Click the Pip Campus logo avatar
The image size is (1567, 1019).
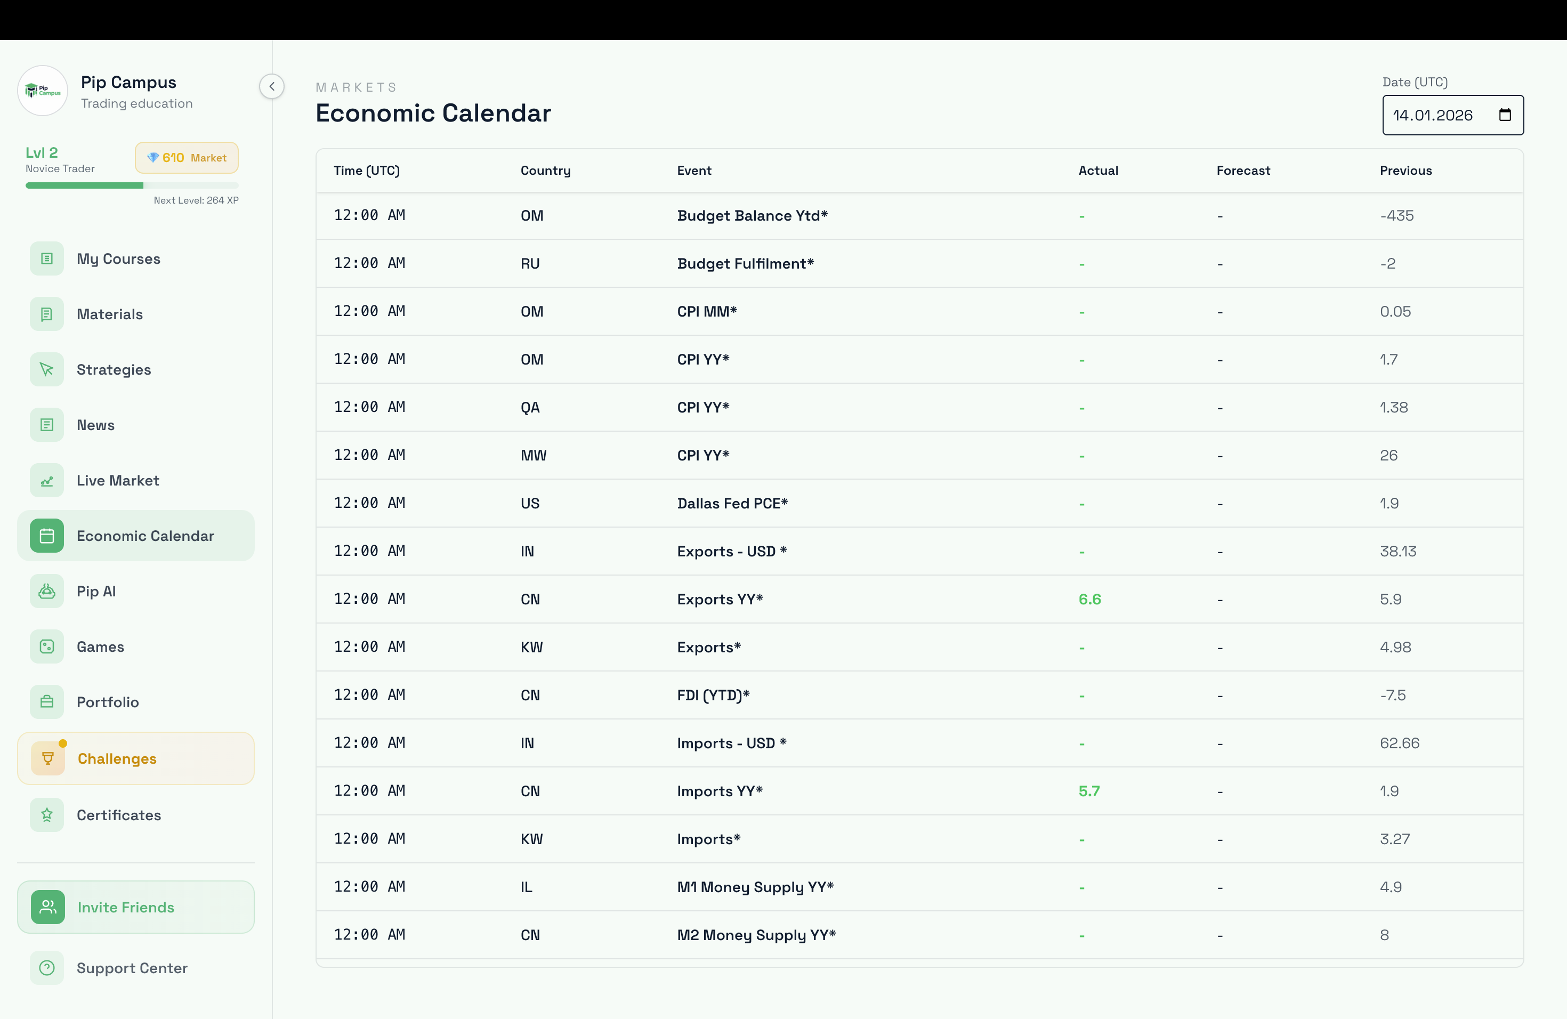tap(43, 91)
